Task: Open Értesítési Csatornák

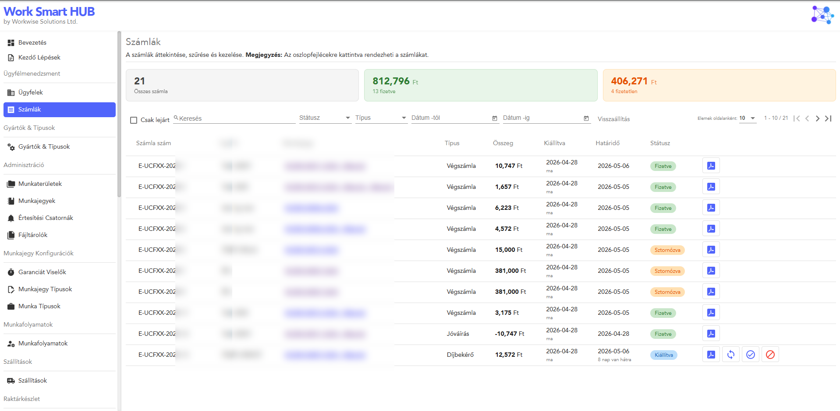Action: (x=60, y=218)
